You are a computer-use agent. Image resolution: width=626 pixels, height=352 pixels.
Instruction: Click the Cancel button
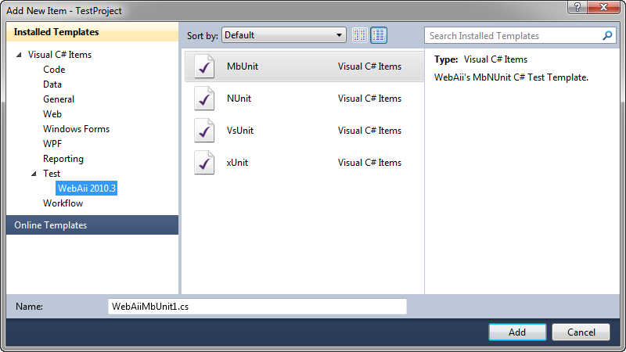(581, 332)
